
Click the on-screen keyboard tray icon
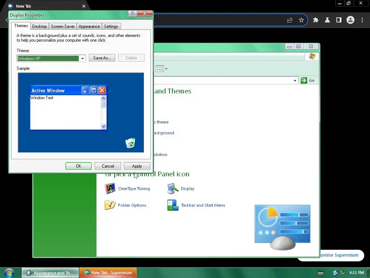coord(321,273)
